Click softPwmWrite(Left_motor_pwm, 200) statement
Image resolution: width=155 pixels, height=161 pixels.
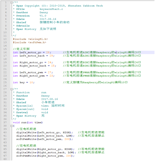coord(45,139)
